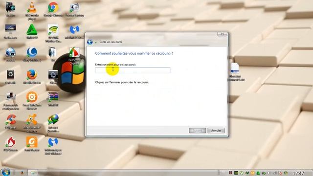Open Format Factory desktop shortcut
This screenshot has width=313, height=176.
75,10
